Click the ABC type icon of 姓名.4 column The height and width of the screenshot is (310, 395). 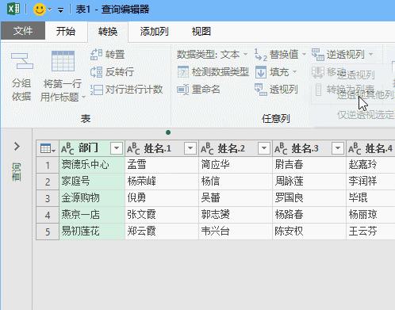355,149
